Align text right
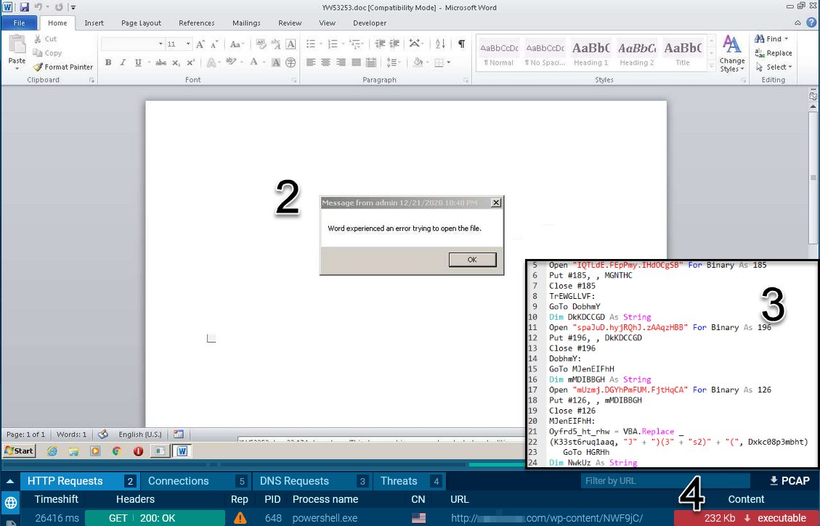The image size is (820, 526). click(341, 62)
